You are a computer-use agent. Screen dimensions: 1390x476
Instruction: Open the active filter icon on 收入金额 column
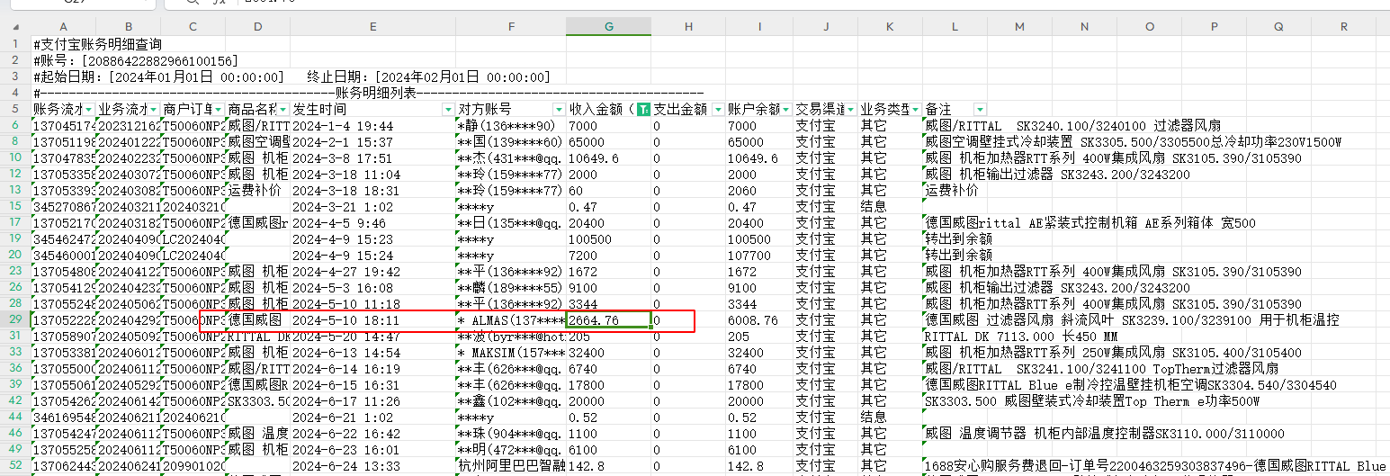click(x=643, y=110)
